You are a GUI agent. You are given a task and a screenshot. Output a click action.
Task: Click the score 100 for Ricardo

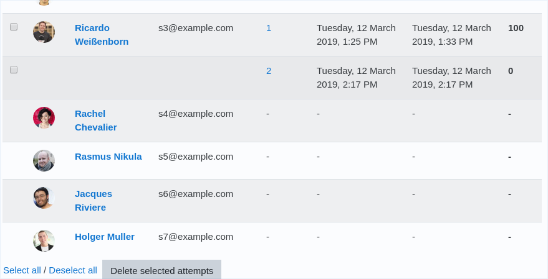[516, 28]
